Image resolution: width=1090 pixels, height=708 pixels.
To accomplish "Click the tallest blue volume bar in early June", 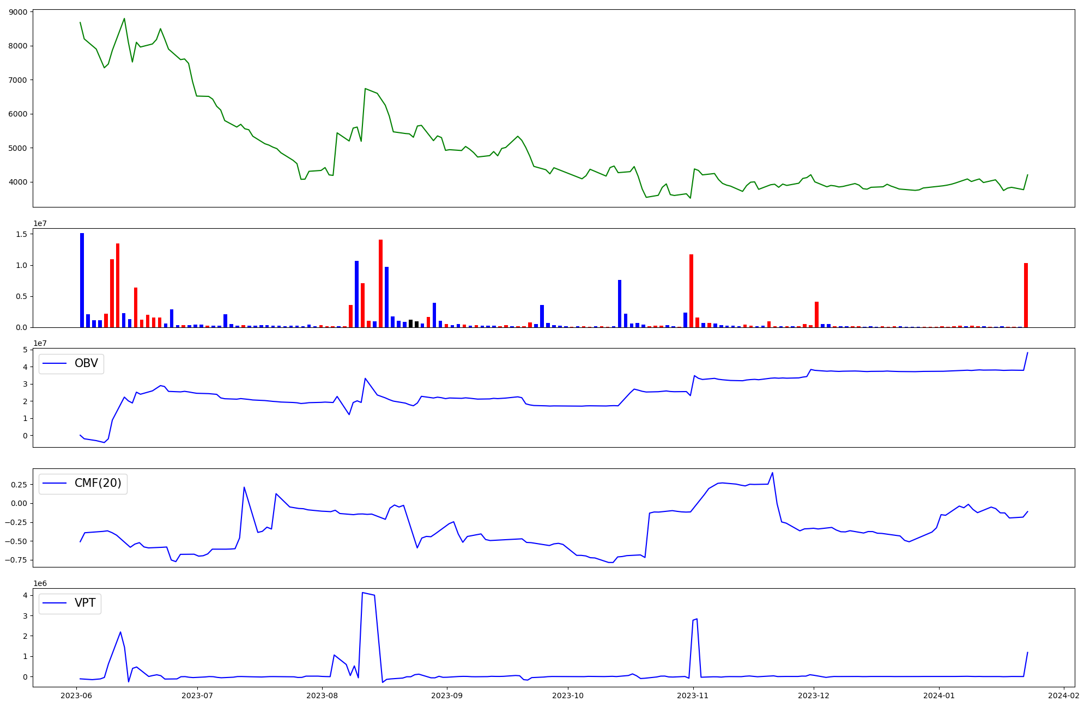I will click(x=82, y=280).
